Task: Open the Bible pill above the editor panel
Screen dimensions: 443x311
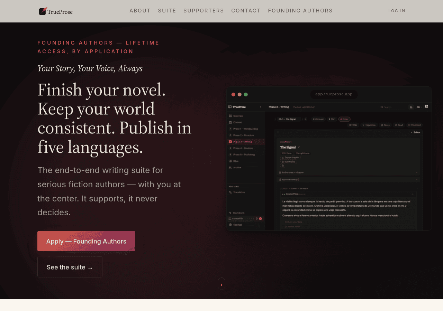Action: coord(353,125)
